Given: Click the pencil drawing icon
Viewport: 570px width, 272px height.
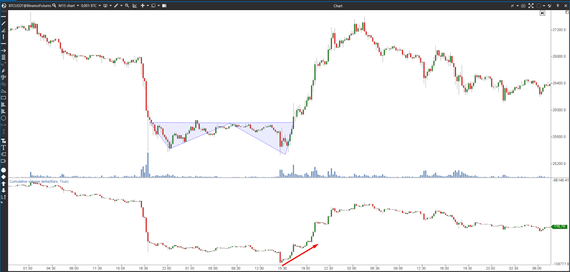Looking at the screenshot, I should [116, 5].
